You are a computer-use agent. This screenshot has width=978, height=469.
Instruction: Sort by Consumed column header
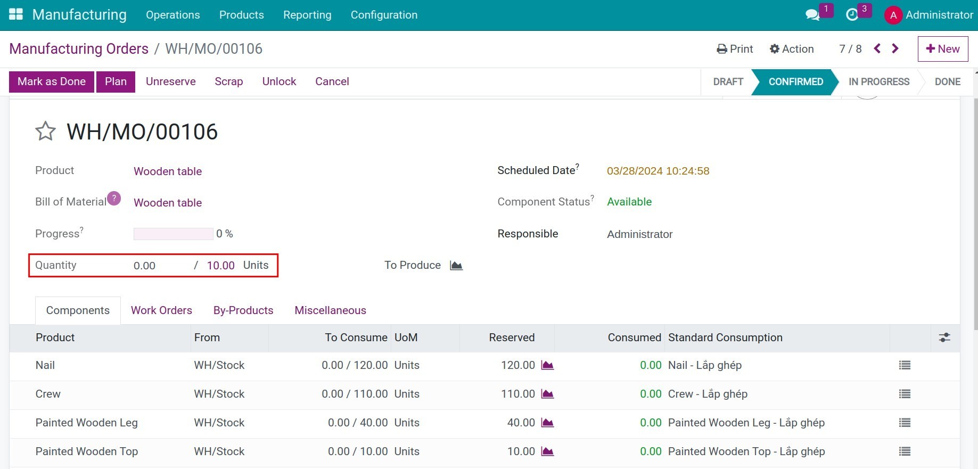coord(635,338)
